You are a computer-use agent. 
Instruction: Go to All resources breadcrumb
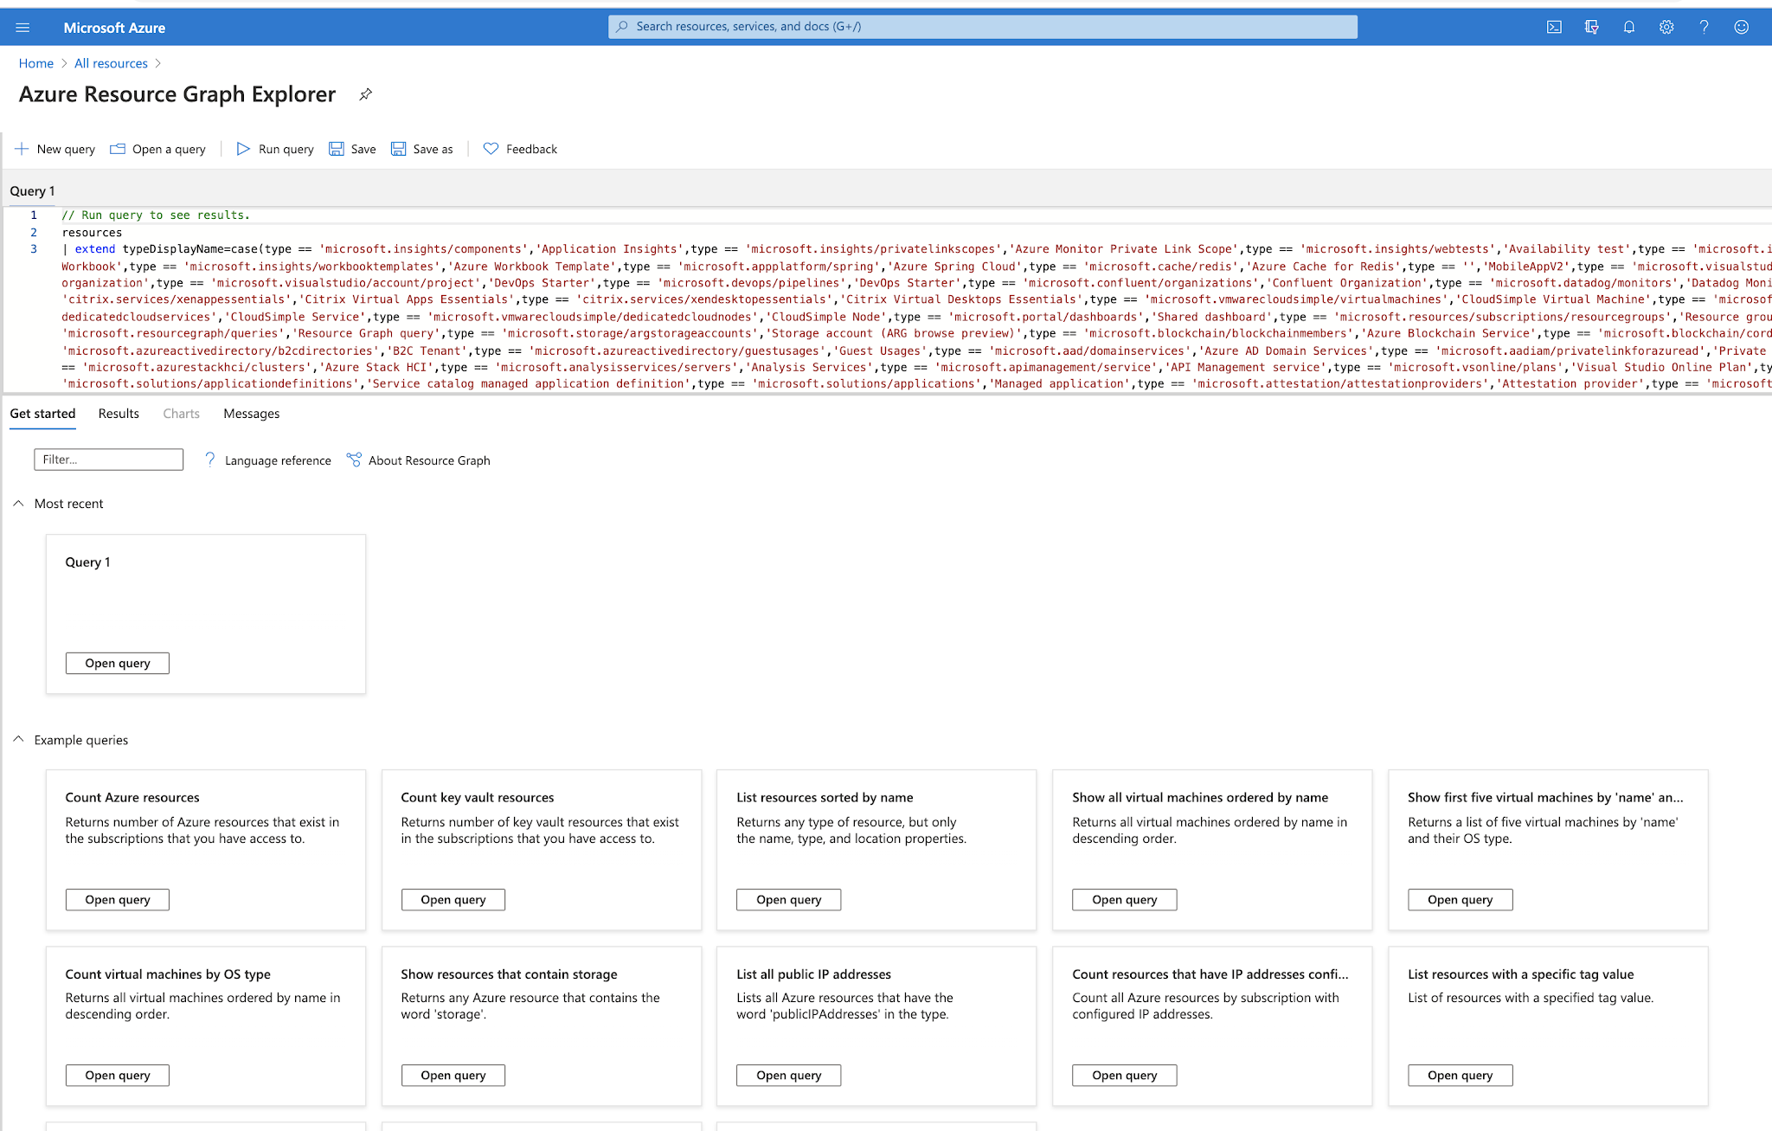point(111,63)
